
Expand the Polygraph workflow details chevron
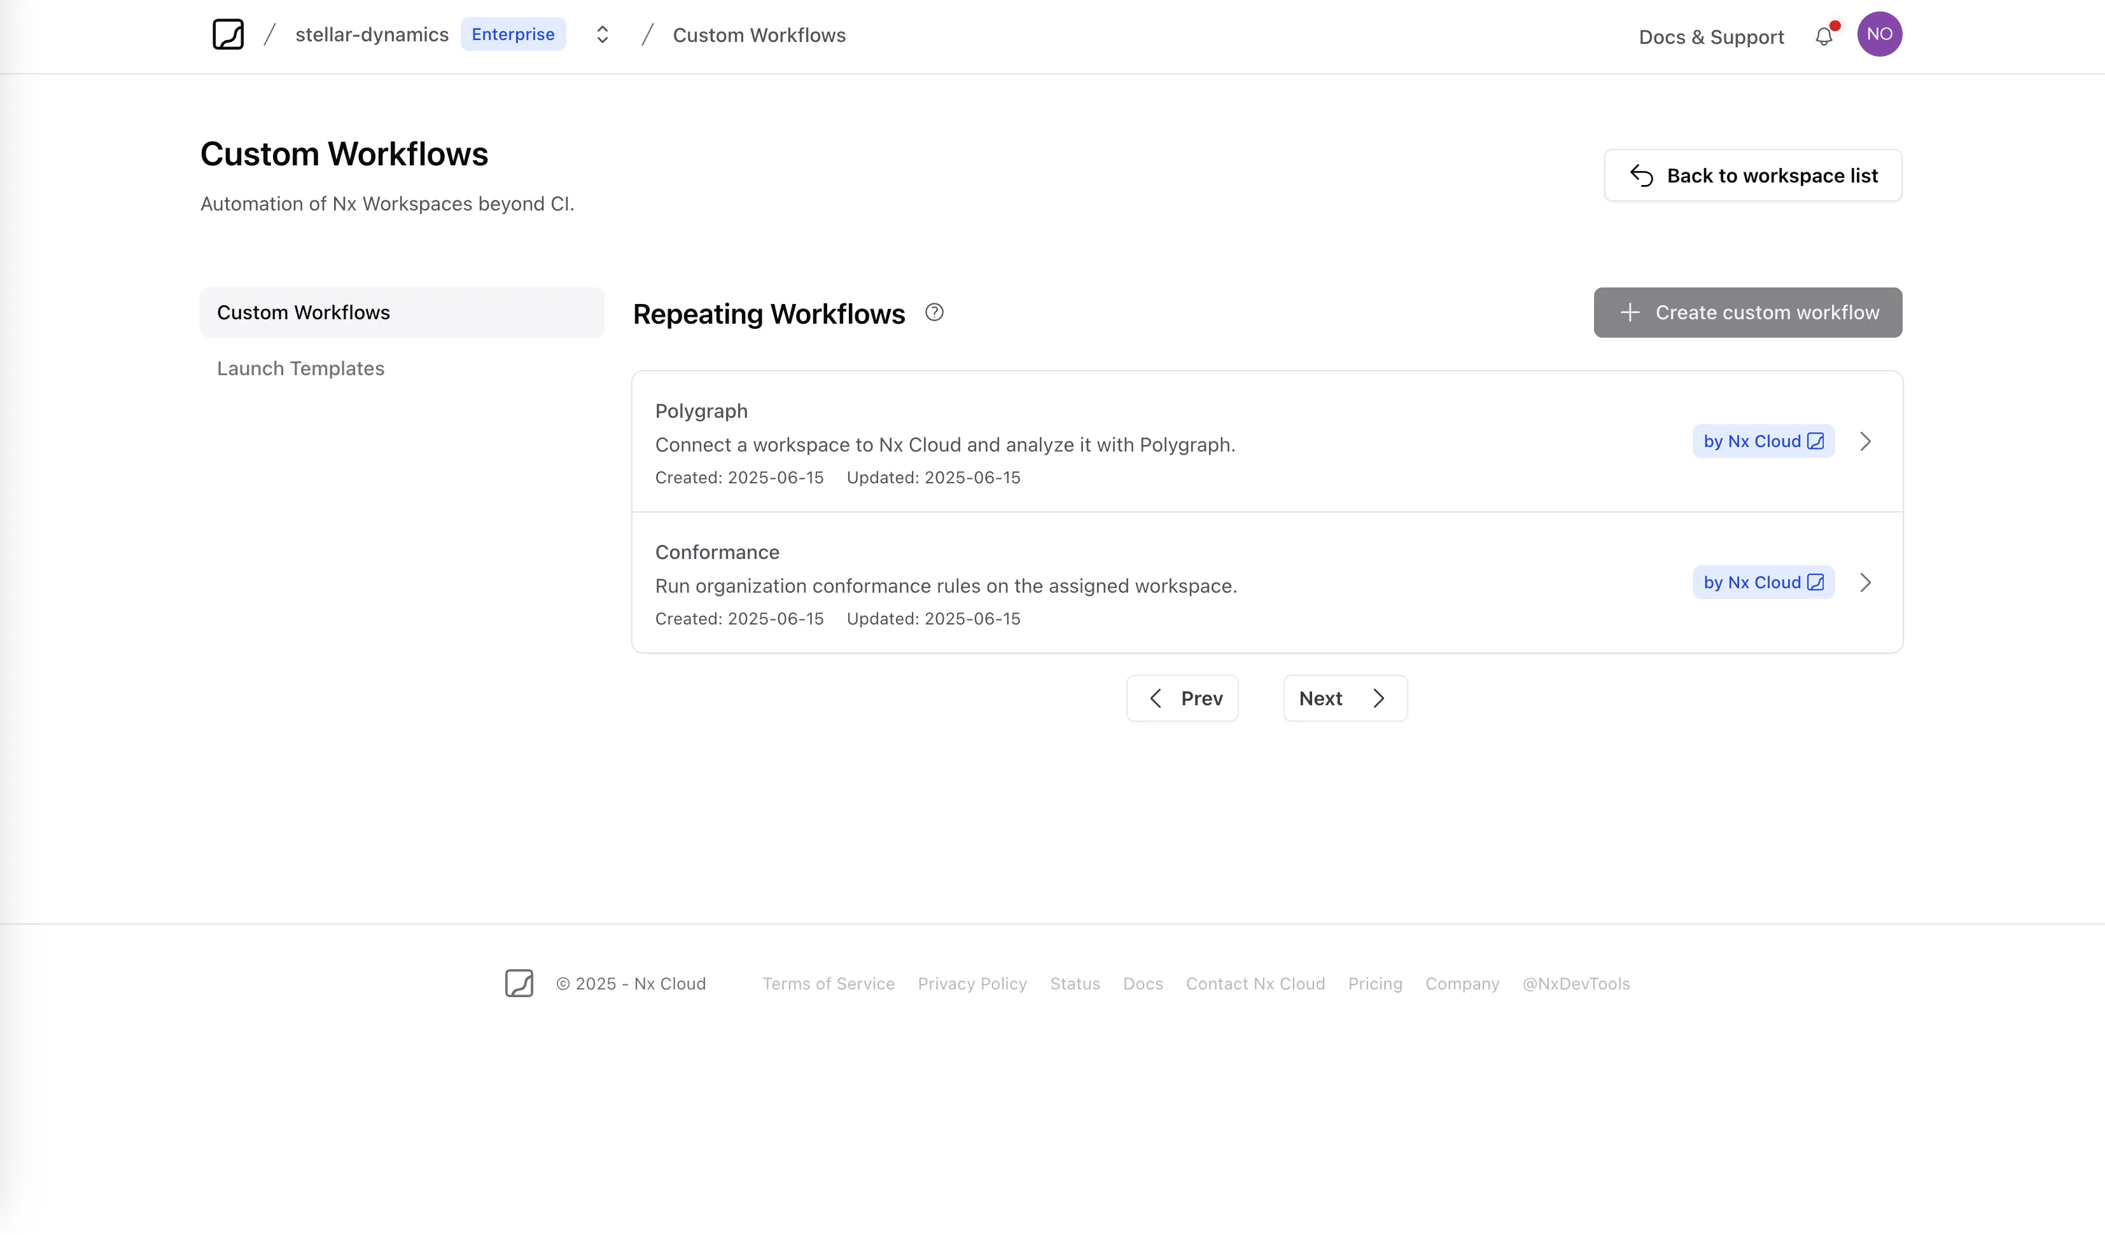1865,442
